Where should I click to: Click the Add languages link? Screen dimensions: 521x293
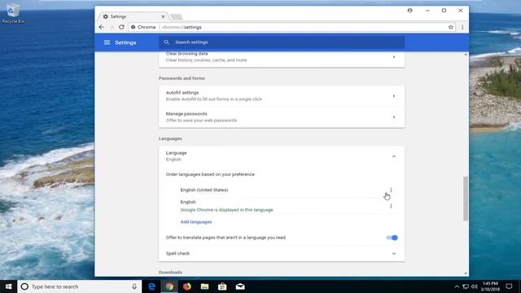(196, 221)
